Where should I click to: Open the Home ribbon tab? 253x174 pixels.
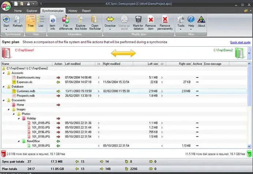click(x=18, y=11)
